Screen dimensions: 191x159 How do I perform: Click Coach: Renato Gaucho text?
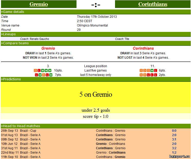pos(35,39)
